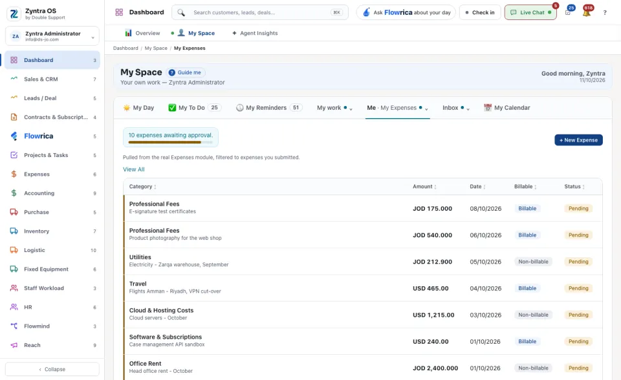The image size is (621, 380).
Task: Click Check in button
Action: tap(480, 13)
